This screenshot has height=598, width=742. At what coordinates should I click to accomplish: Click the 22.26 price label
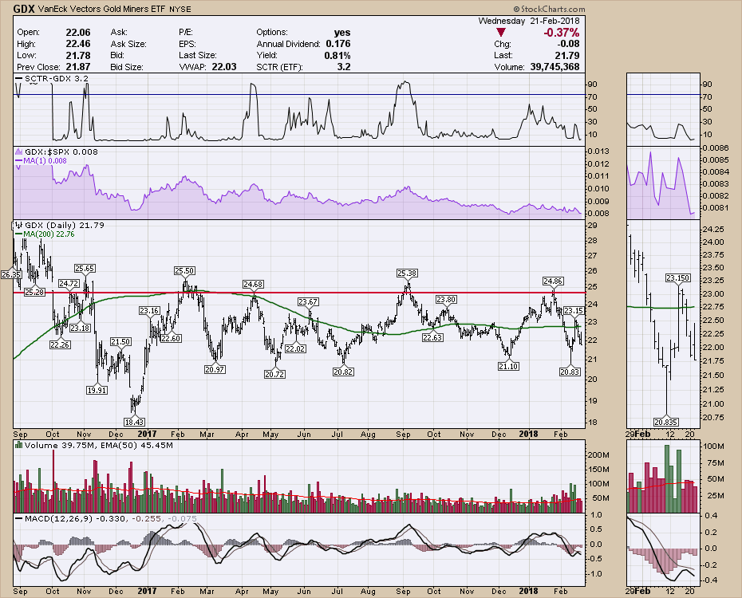60,344
